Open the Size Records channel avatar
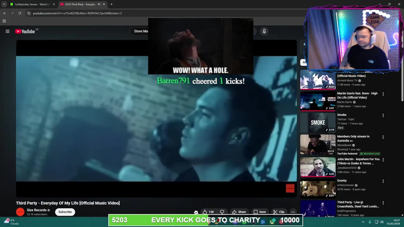 (20, 212)
